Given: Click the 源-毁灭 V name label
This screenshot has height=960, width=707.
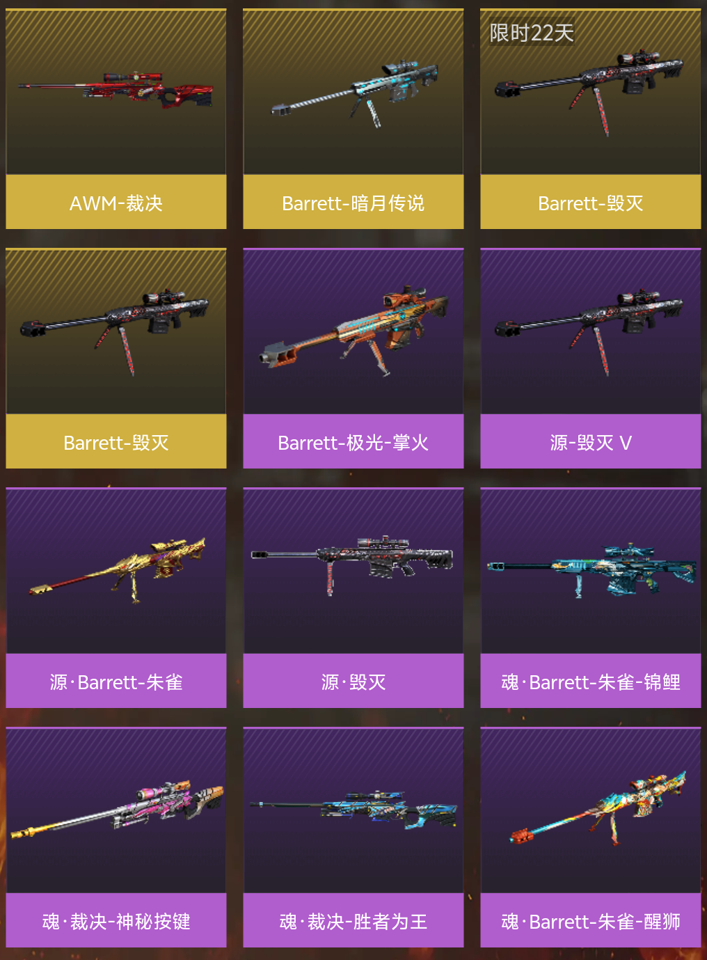Looking at the screenshot, I should (x=591, y=442).
